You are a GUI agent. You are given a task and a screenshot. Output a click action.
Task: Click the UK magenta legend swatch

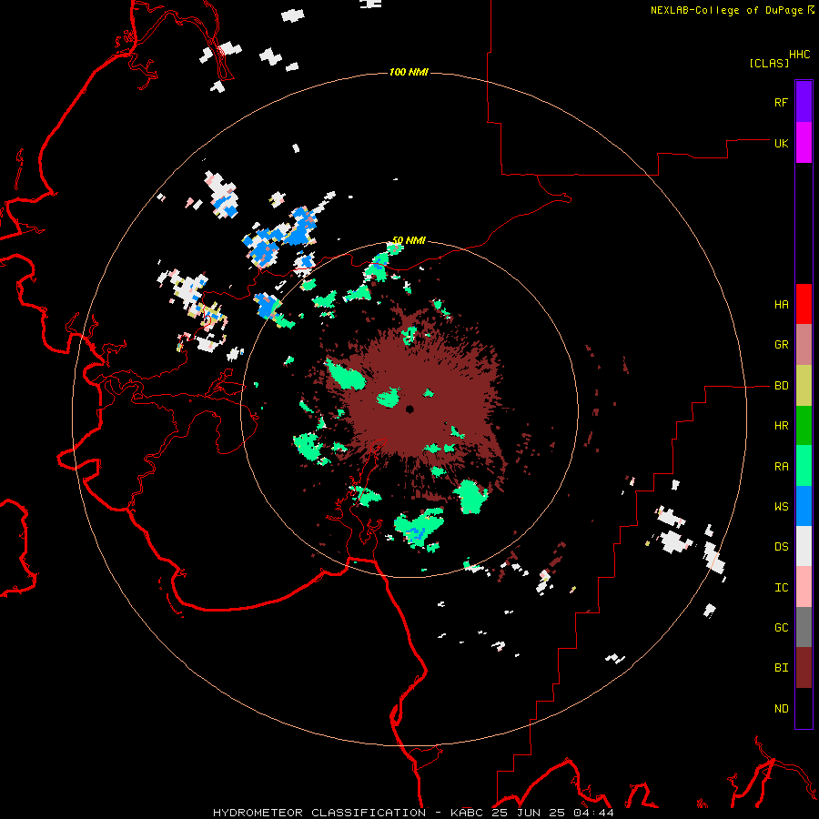(x=804, y=143)
